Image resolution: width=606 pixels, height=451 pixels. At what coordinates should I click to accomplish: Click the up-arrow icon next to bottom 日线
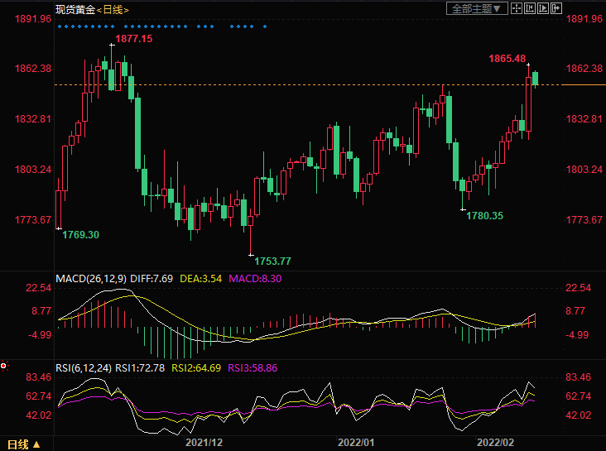36,444
